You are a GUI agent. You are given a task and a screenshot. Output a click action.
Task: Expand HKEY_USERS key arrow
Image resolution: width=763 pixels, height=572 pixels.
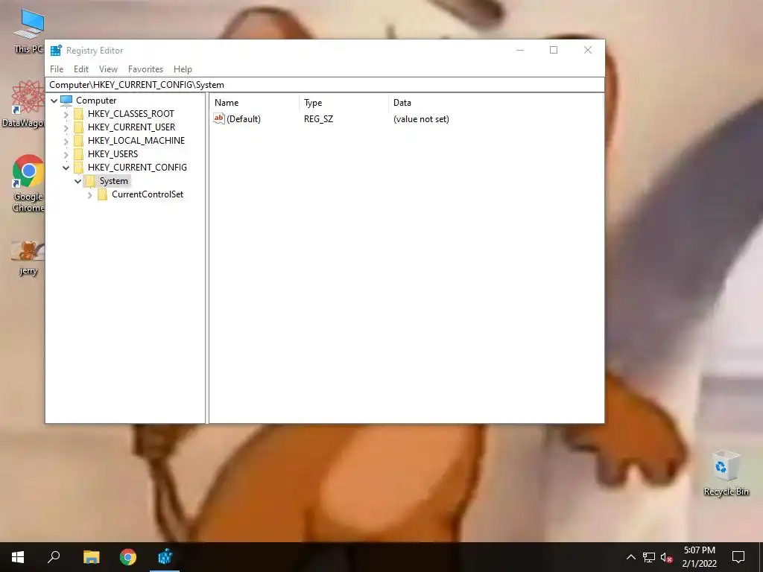point(66,154)
